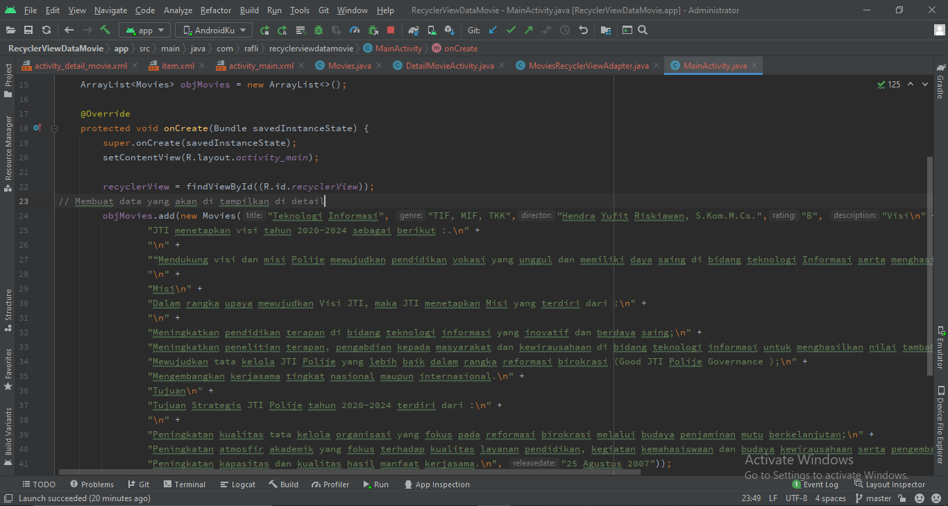The image size is (948, 506).
Task: Open the Terminal tool window
Action: tap(183, 484)
